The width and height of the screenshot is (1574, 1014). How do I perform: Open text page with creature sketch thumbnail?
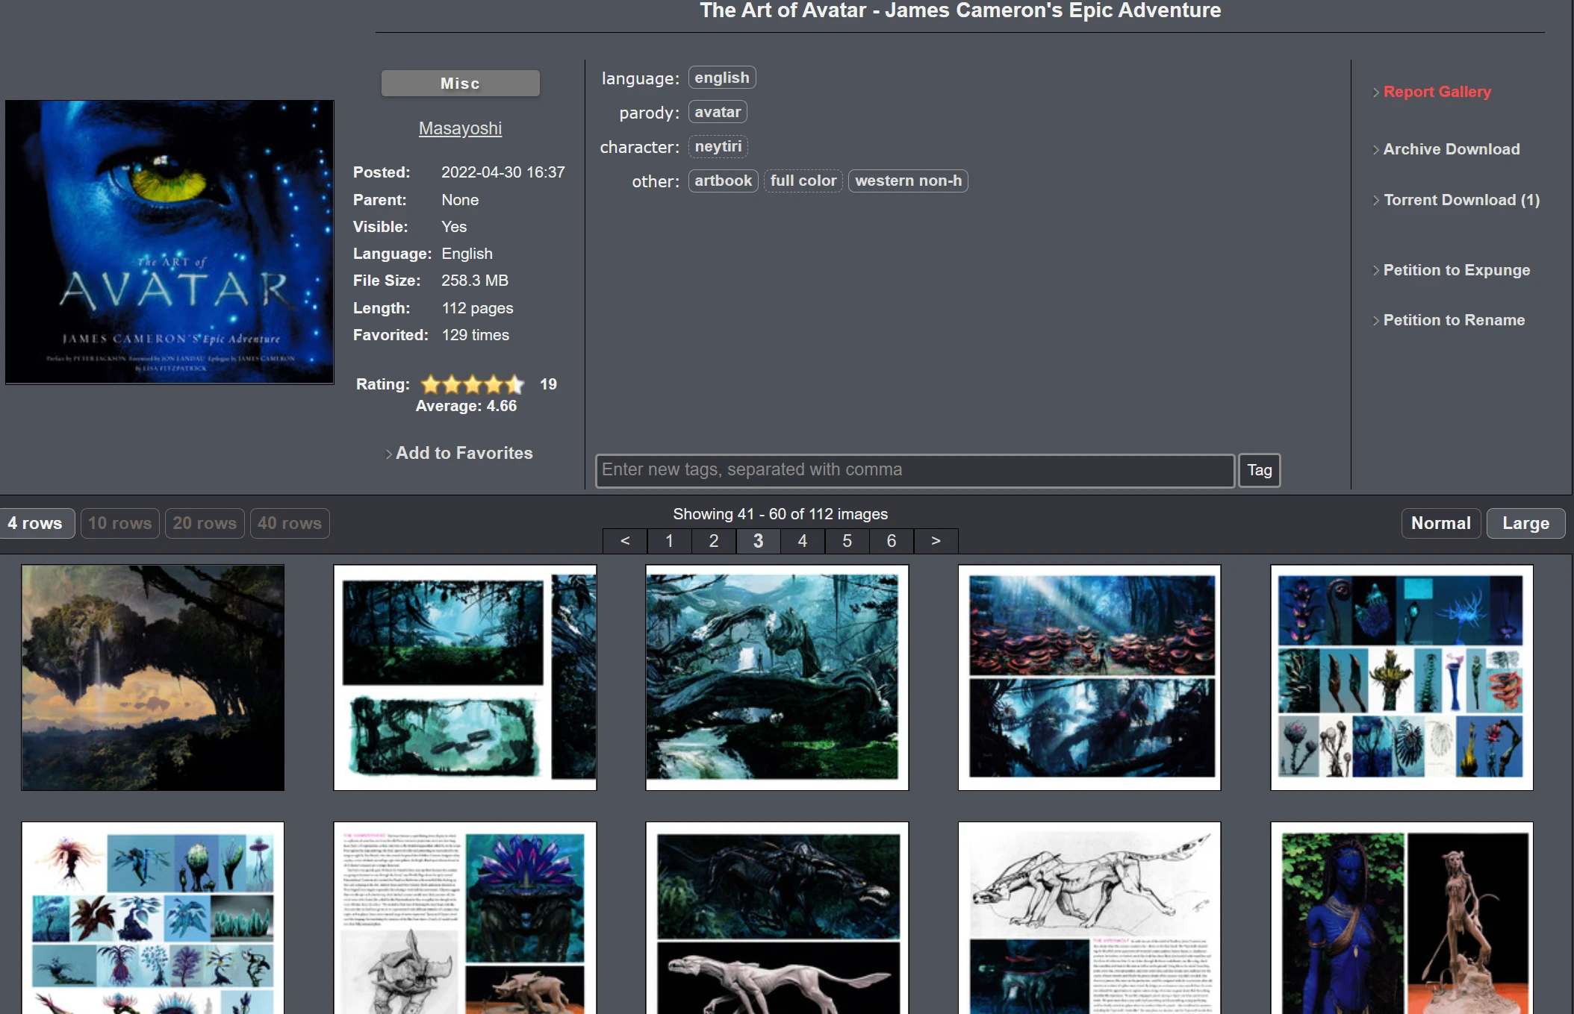pos(465,918)
